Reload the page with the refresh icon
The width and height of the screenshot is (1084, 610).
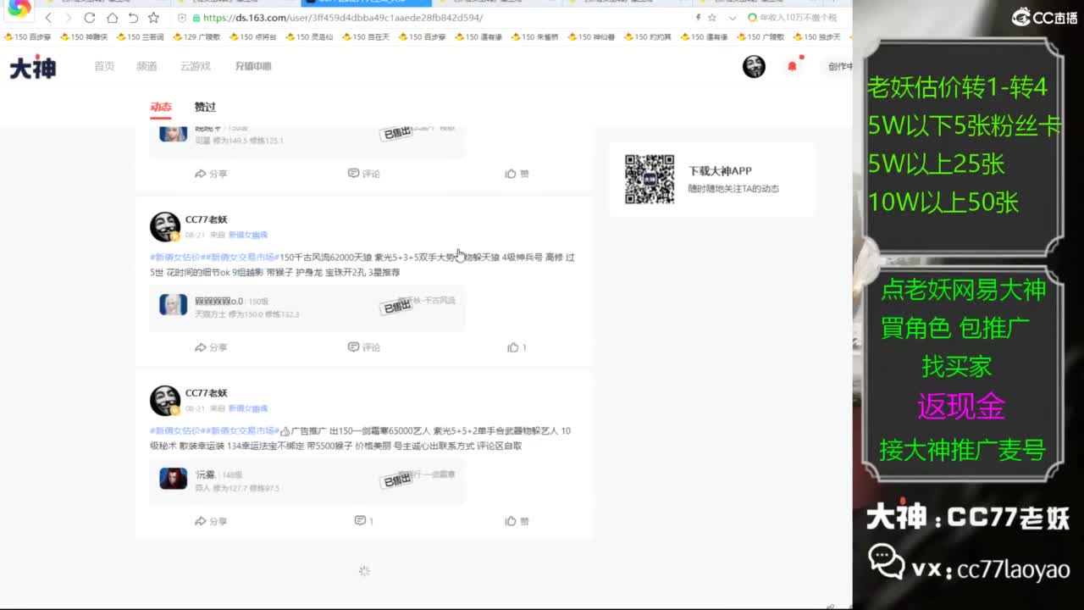pos(89,17)
